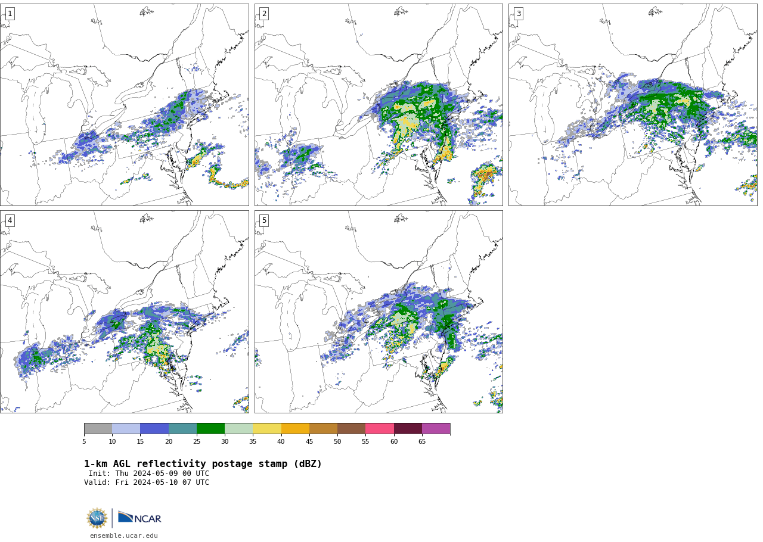Open ensemble member 1 reflectivity map
763x542 pixels.
(x=124, y=105)
